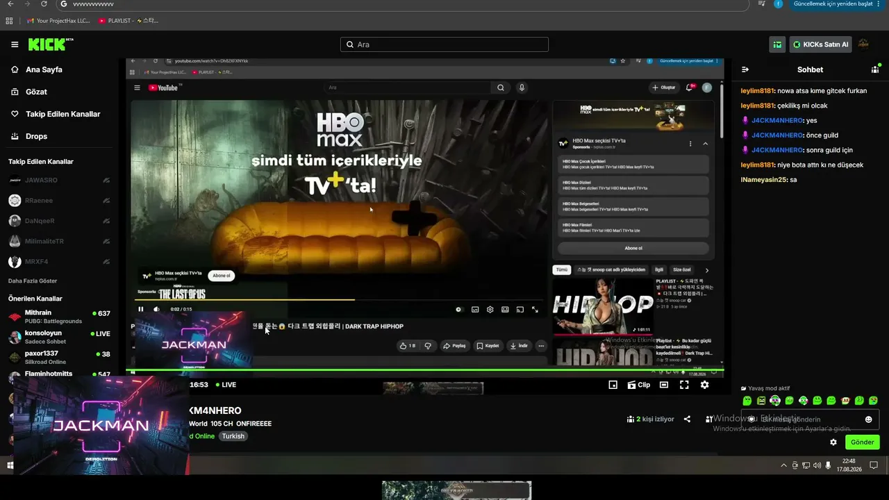The image size is (889, 500).
Task: Open MRXF4 followed channel
Action: coord(59,261)
